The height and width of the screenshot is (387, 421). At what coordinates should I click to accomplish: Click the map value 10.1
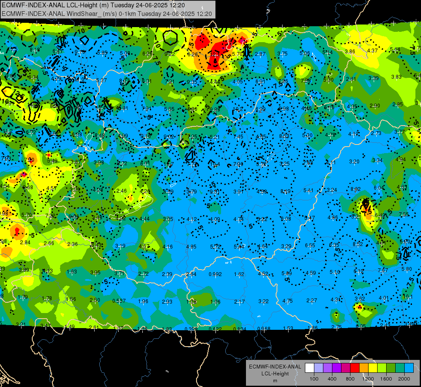click(x=408, y=297)
